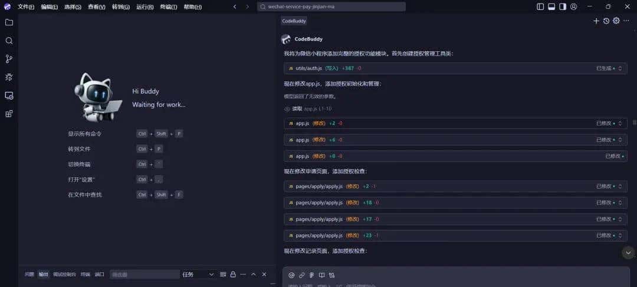Open the 文件(F) menu

pos(26,7)
